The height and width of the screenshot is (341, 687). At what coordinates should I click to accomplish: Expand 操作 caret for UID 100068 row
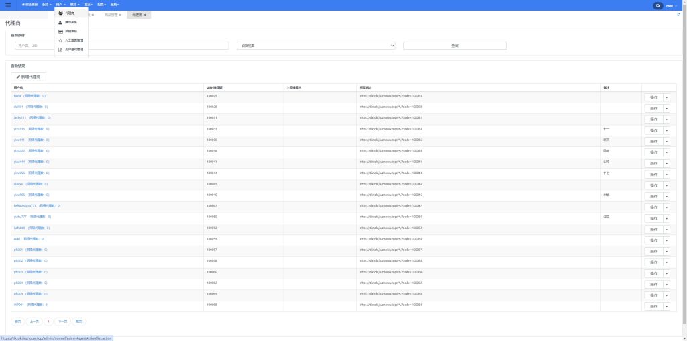coord(666,306)
